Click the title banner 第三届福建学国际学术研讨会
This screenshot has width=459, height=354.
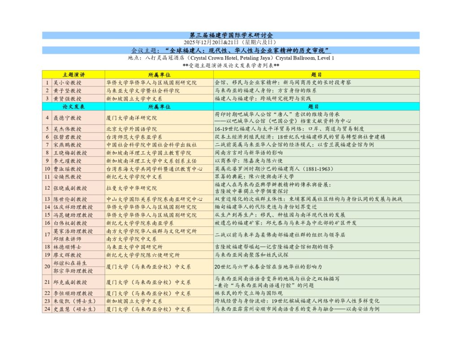click(231, 35)
